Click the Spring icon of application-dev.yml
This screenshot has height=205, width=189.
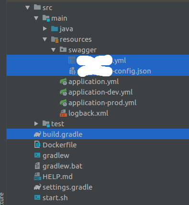coord(63,92)
